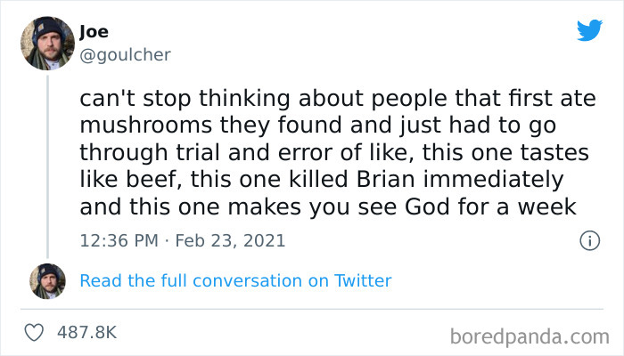This screenshot has height=356, width=624.
Task: Open the @goulcher handle
Action: pyautogui.click(x=126, y=54)
